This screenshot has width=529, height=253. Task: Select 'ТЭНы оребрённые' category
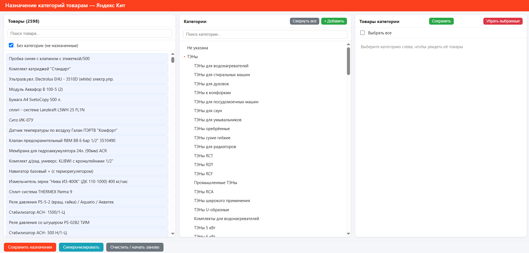tap(212, 129)
